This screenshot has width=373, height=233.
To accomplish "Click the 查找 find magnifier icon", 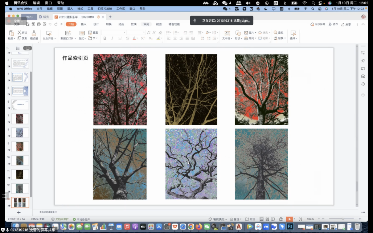I will click(x=276, y=33).
